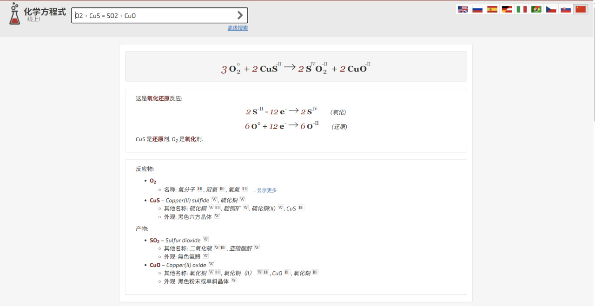Image resolution: width=595 pixels, height=306 pixels.
Task: Open Wikipedia icon next to 二氧化硫
Action: tap(217, 247)
